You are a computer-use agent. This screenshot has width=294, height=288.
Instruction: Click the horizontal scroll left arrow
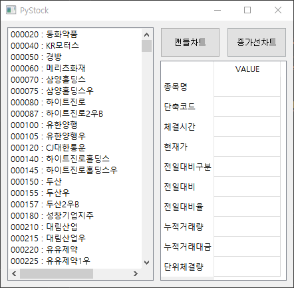14,273
